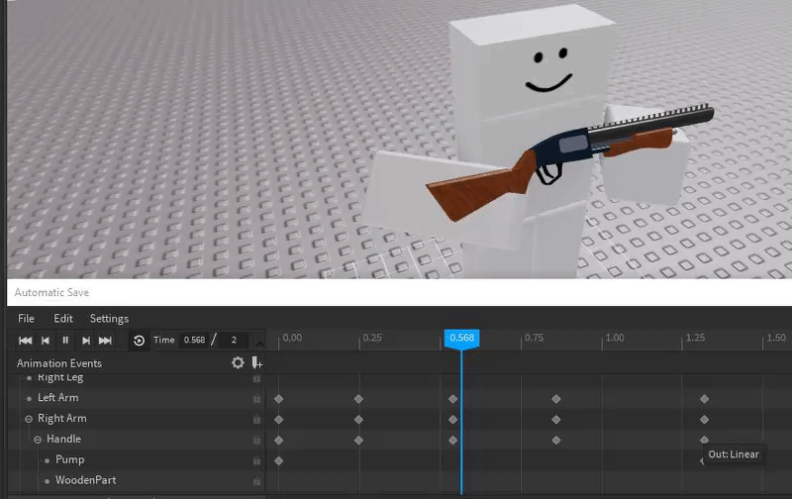Toggle lock on Pump track
This screenshot has height=499, width=792.
[x=256, y=460]
